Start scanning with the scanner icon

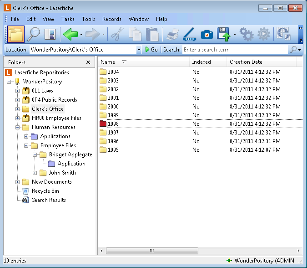[190, 34]
